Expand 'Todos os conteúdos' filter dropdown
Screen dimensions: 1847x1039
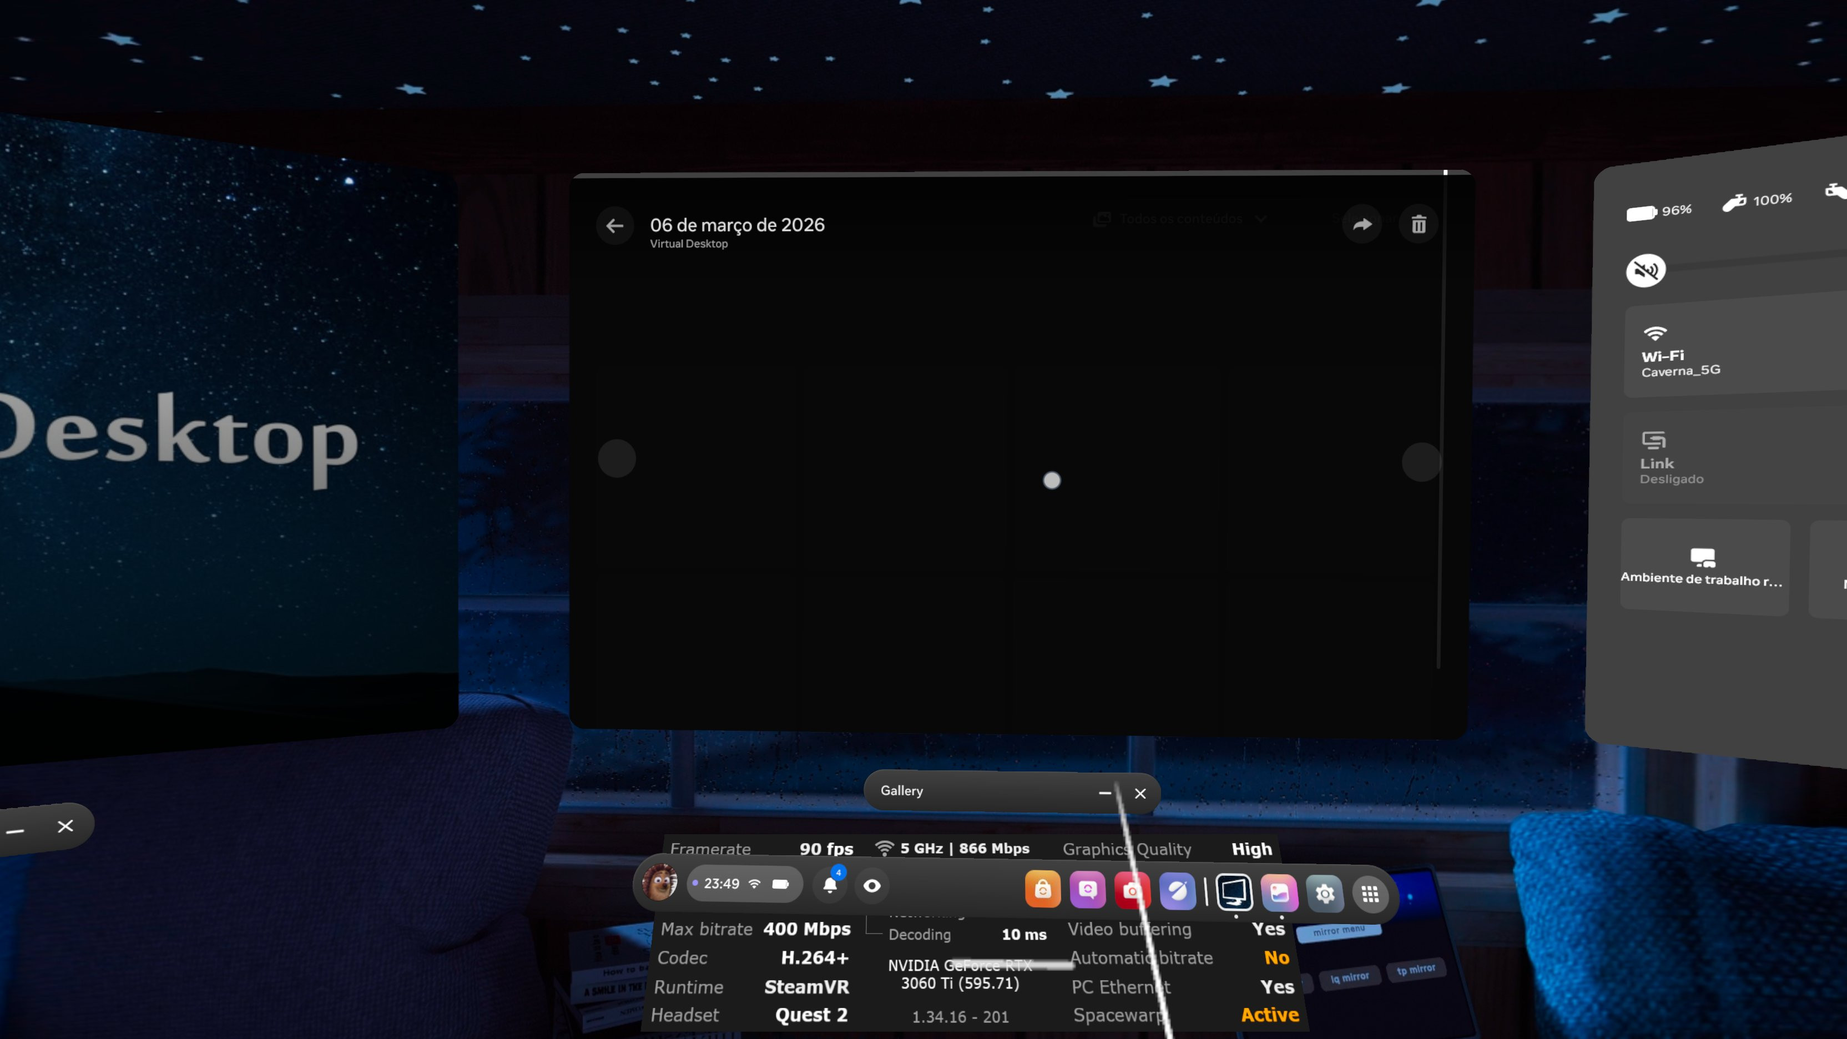click(x=1180, y=219)
